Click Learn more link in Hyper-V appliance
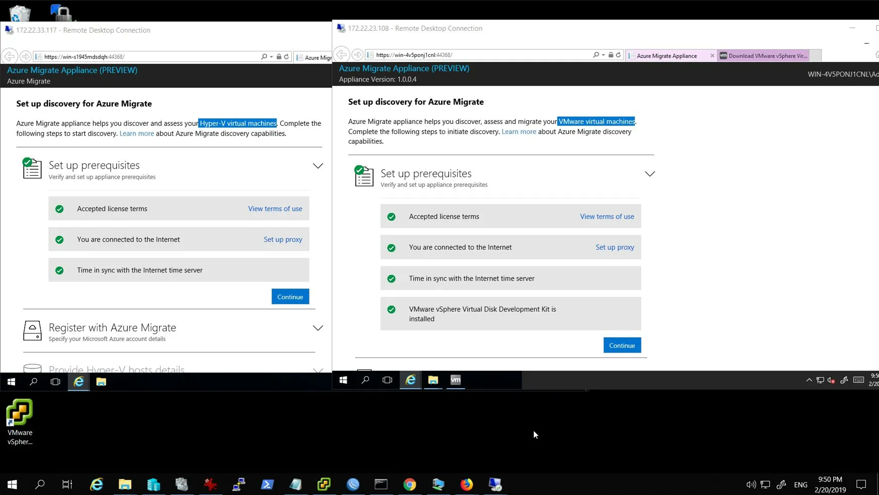The image size is (879, 495). click(137, 133)
